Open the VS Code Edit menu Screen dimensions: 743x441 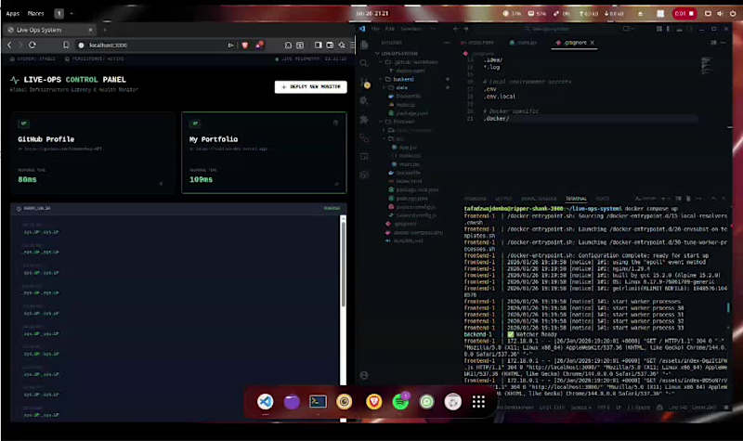point(389,29)
